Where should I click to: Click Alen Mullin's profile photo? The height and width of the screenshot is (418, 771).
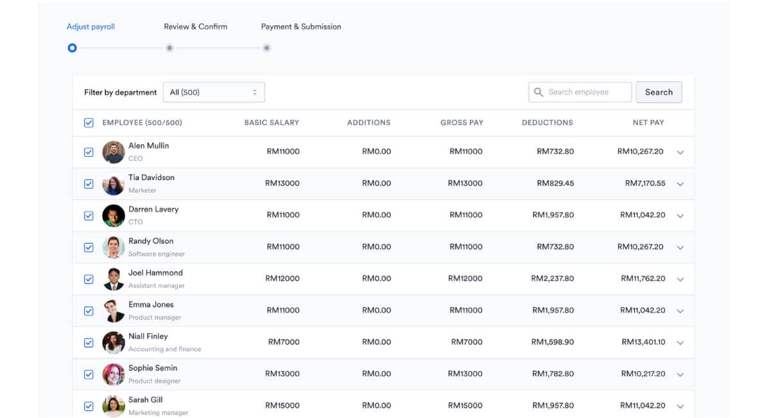pos(113,152)
